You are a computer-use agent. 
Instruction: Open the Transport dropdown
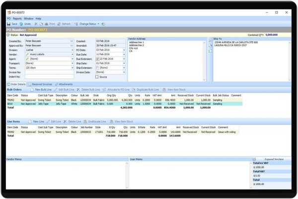coord(72,63)
